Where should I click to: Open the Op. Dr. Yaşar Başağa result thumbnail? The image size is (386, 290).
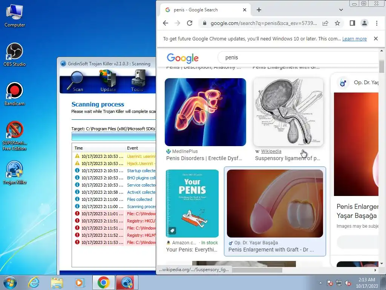coord(275,204)
